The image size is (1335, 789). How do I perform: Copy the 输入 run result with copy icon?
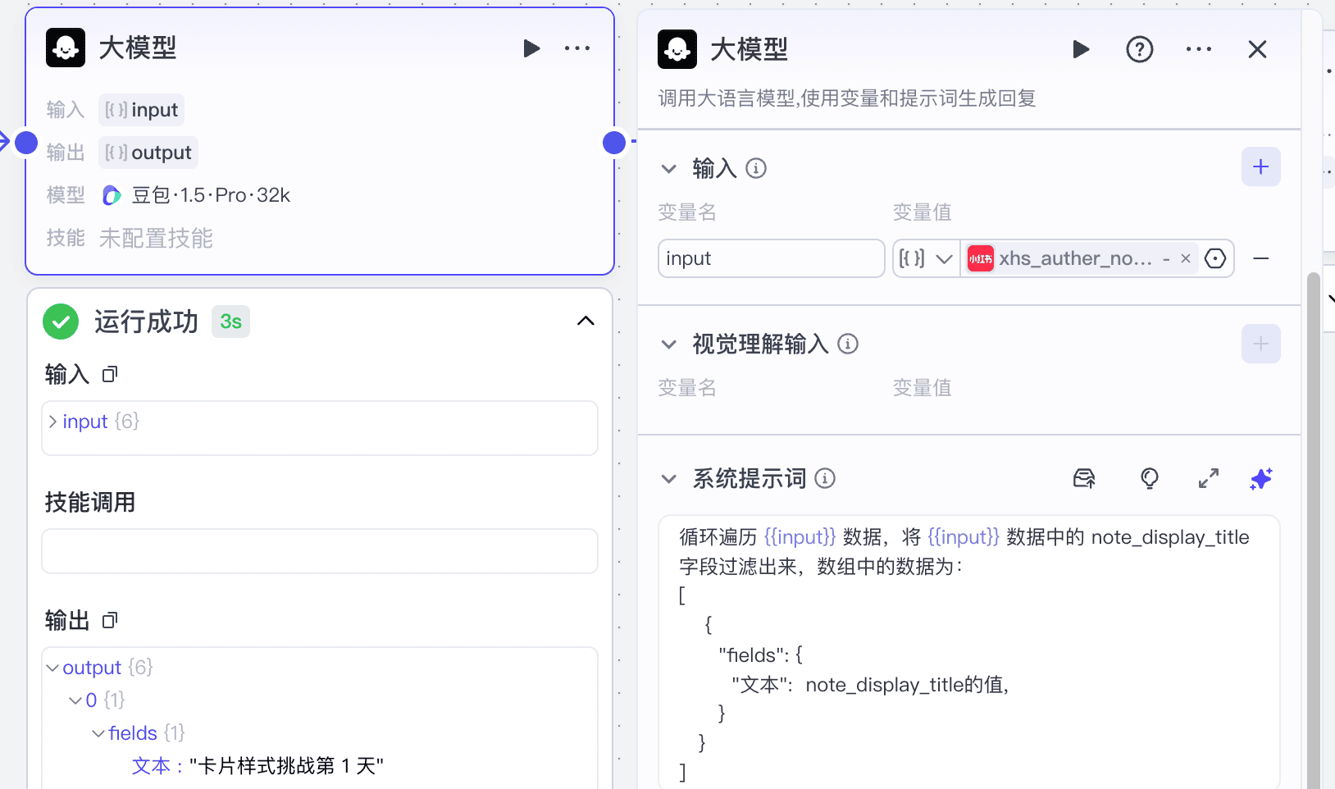pos(110,374)
